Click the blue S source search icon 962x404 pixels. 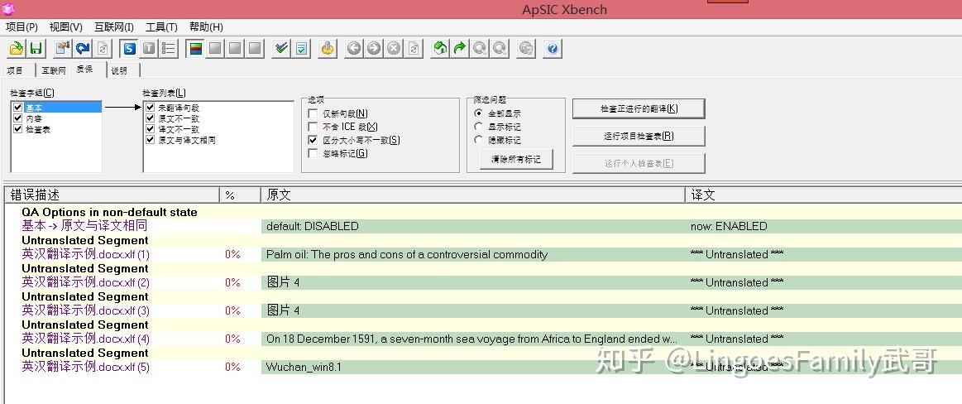(130, 49)
